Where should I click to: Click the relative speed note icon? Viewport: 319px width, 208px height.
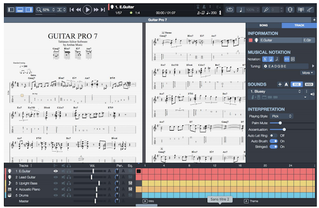241,9
